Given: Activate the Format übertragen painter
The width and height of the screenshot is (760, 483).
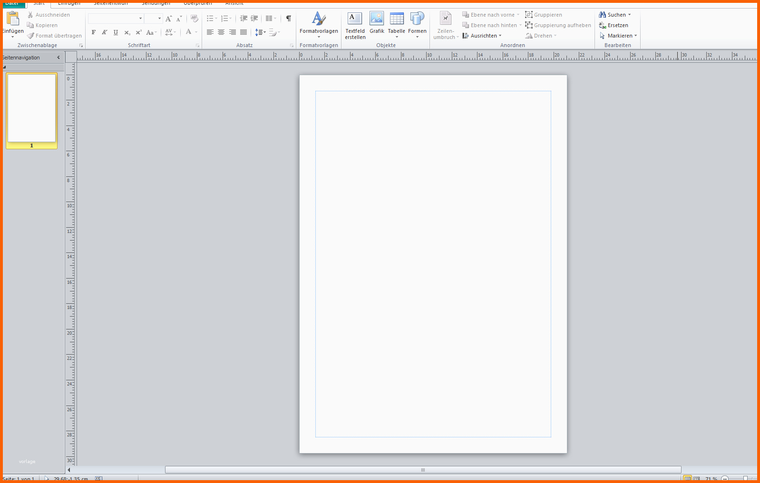Looking at the screenshot, I should pyautogui.click(x=54, y=36).
